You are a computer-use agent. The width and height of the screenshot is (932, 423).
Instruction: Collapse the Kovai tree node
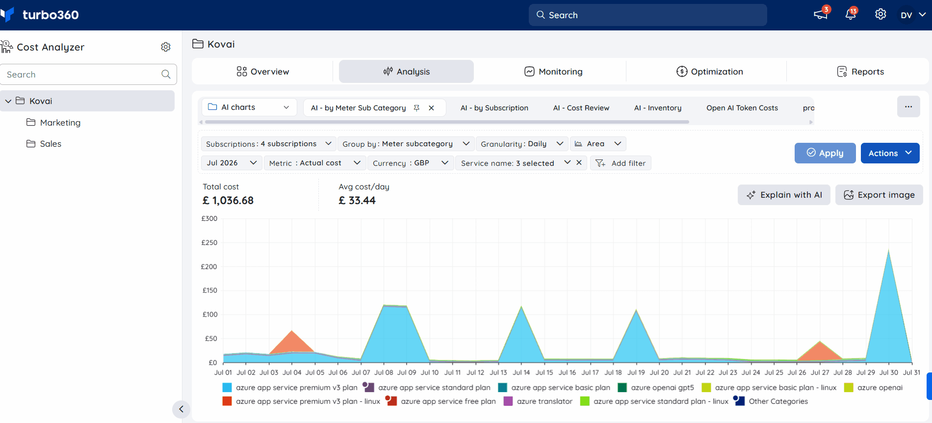[x=8, y=101]
